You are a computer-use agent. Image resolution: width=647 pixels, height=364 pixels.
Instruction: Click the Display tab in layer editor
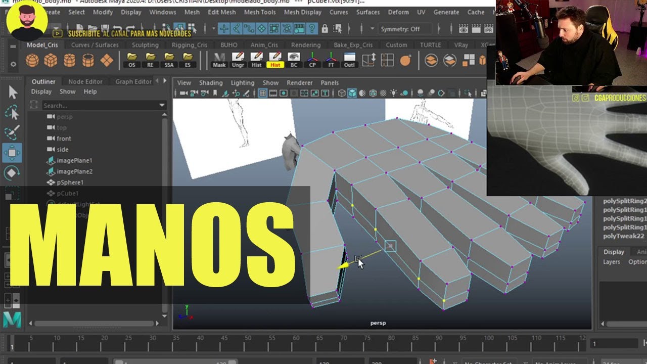coord(614,252)
